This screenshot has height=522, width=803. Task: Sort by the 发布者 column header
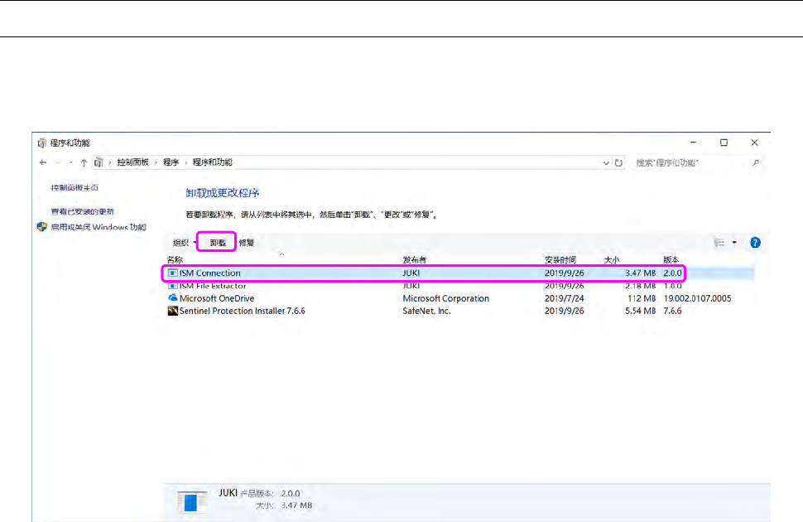tap(414, 260)
